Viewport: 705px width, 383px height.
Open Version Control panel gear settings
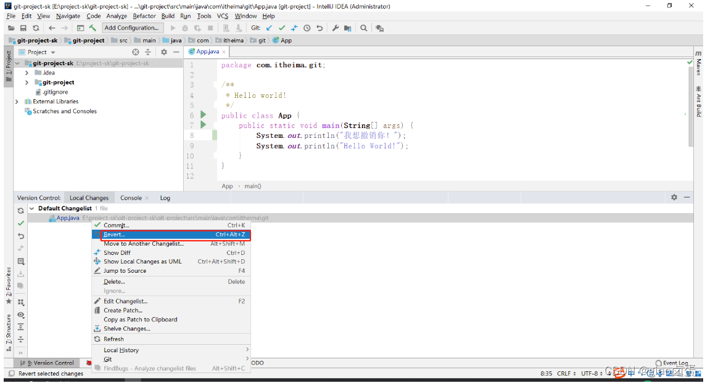674,197
